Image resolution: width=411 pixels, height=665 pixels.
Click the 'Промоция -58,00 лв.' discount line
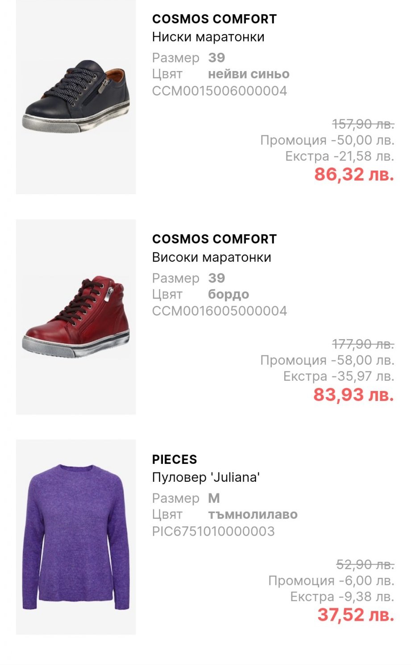327,360
